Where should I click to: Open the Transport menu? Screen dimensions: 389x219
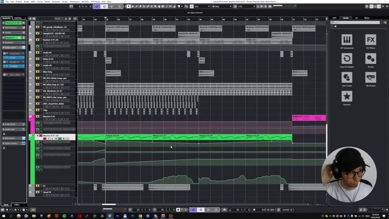pyautogui.click(x=56, y=1)
